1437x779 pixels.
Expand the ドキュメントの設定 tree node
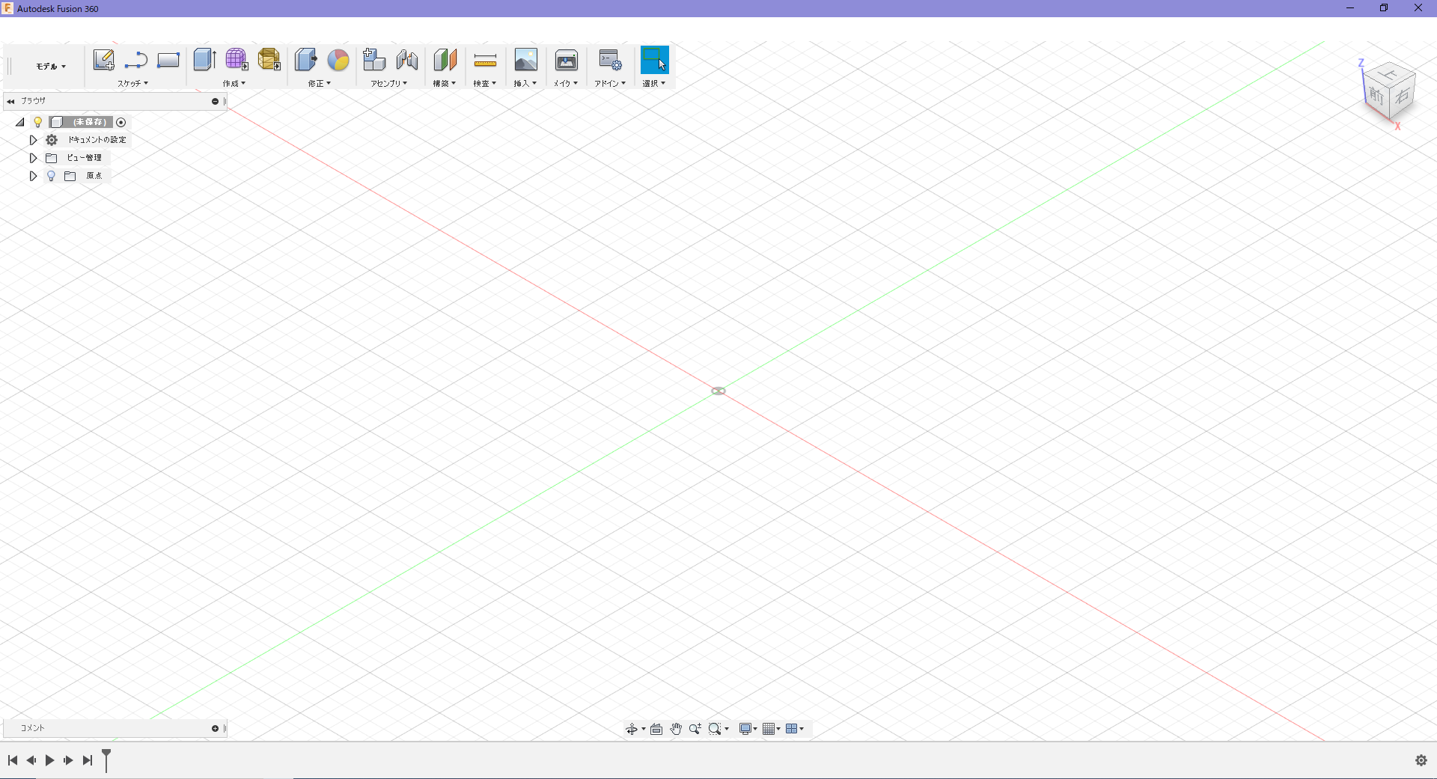[x=33, y=140]
